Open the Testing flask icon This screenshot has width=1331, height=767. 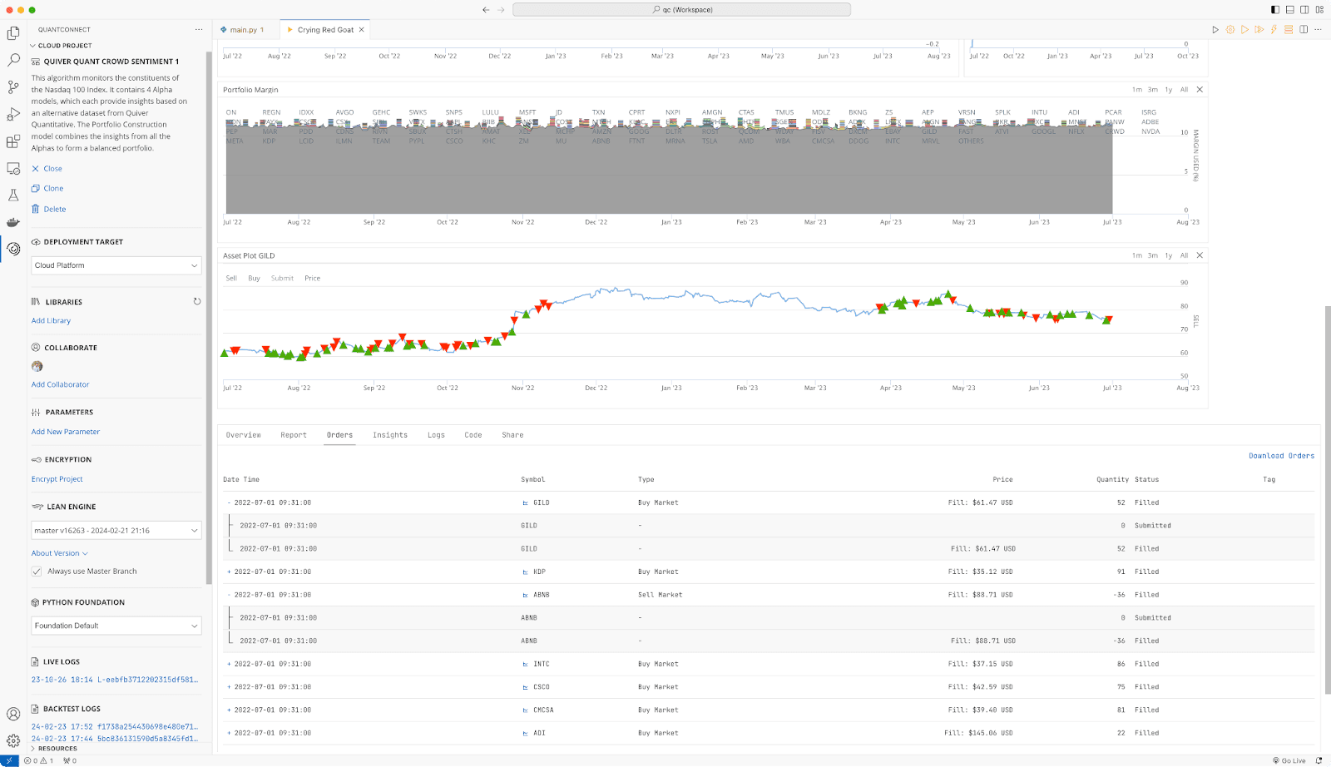click(13, 195)
